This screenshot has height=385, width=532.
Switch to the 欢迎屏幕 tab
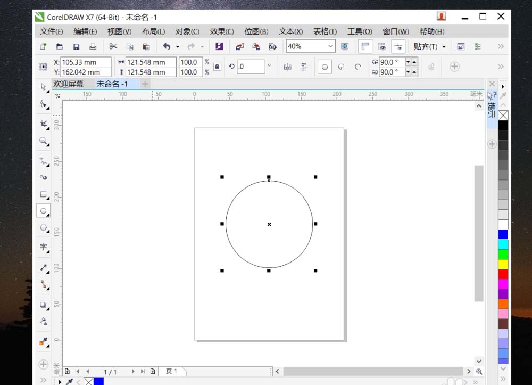[x=69, y=84]
